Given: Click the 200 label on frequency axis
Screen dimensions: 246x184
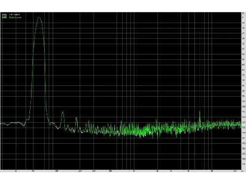Looking at the screenshot, I should pyautogui.click(x=80, y=171).
